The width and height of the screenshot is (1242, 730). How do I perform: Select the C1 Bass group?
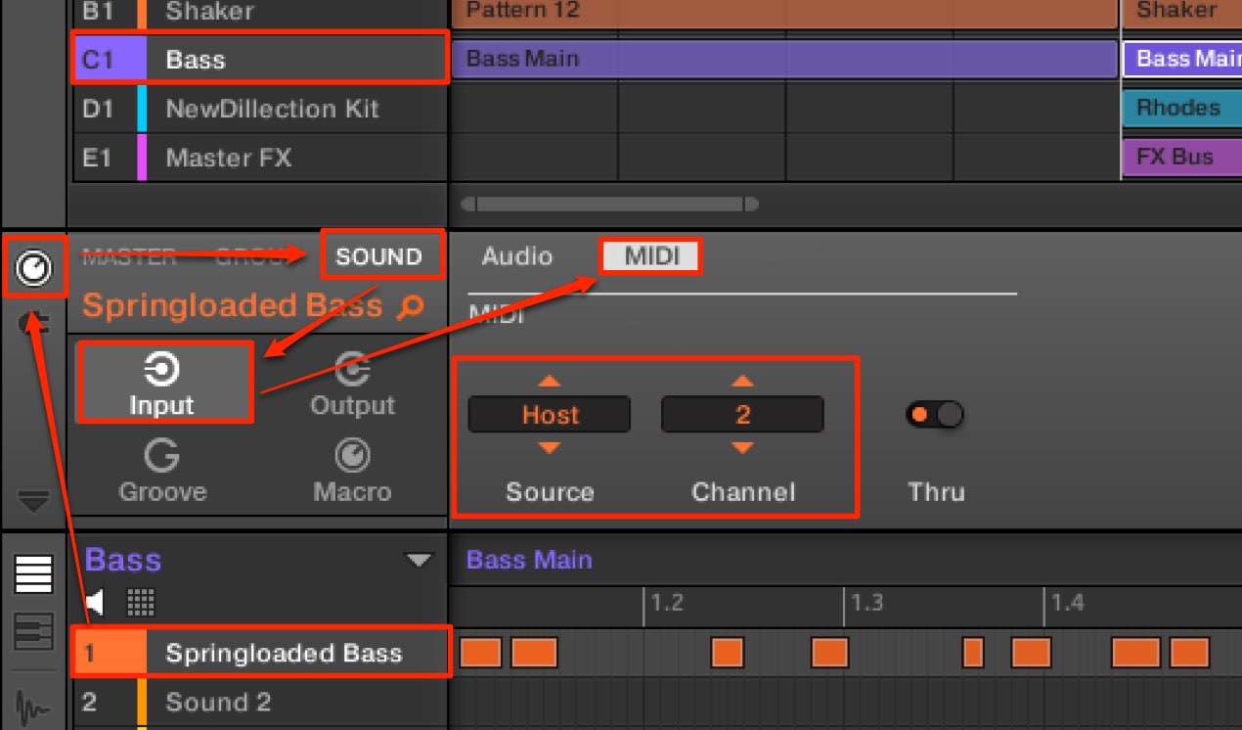click(x=260, y=59)
